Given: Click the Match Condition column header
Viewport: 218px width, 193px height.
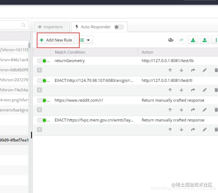Looking at the screenshot, I should click(94, 52).
